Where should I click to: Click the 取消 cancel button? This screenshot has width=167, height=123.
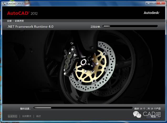(153, 117)
